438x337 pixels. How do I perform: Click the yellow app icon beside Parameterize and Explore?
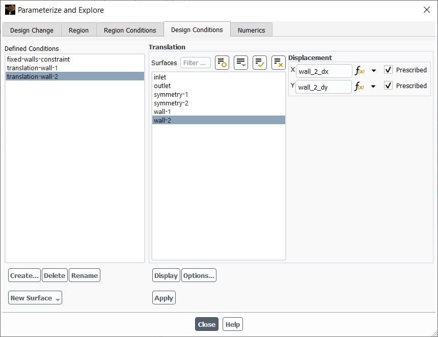10,10
